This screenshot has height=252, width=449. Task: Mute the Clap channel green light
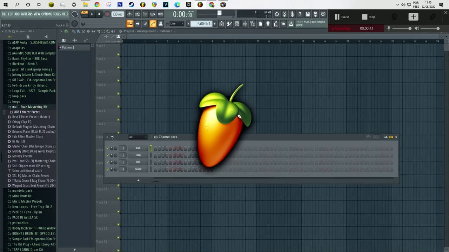(108, 155)
